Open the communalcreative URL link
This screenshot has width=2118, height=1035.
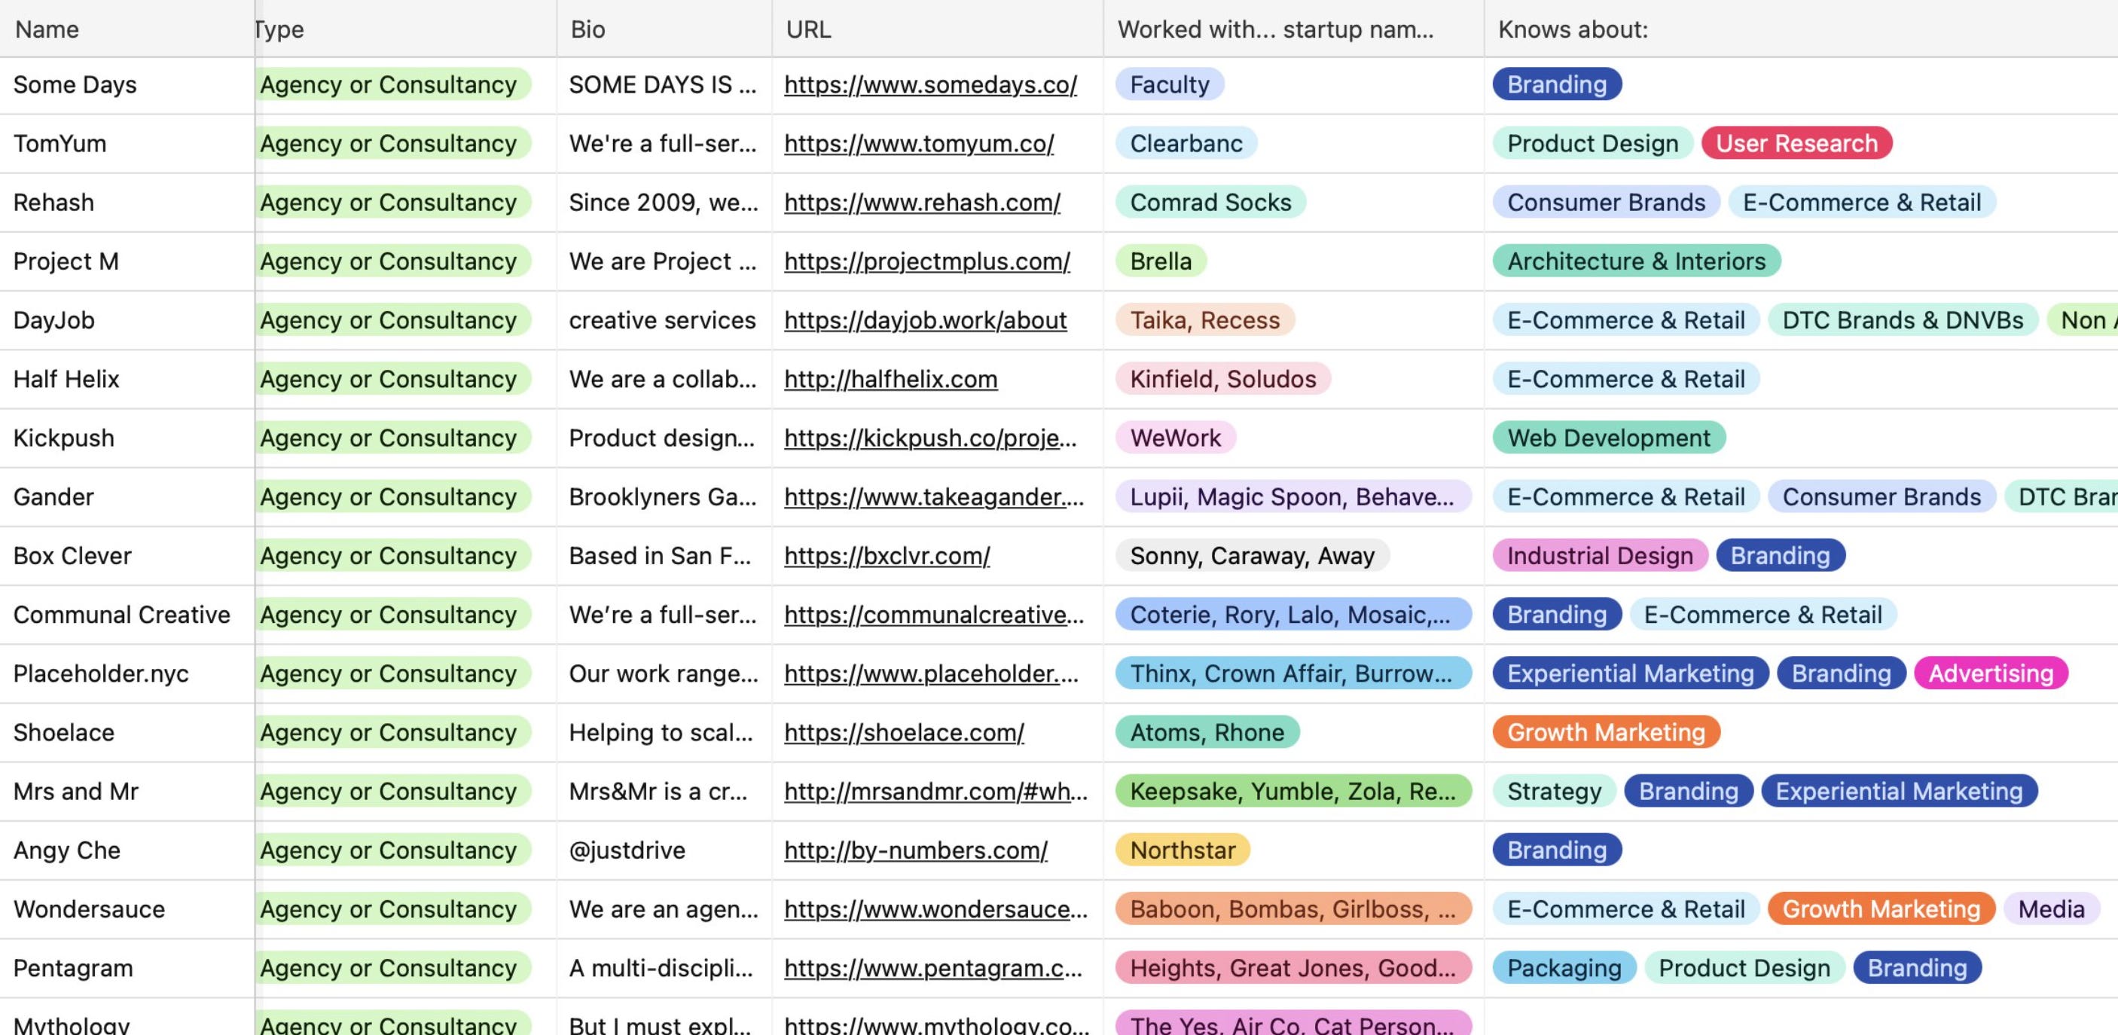(x=934, y=615)
